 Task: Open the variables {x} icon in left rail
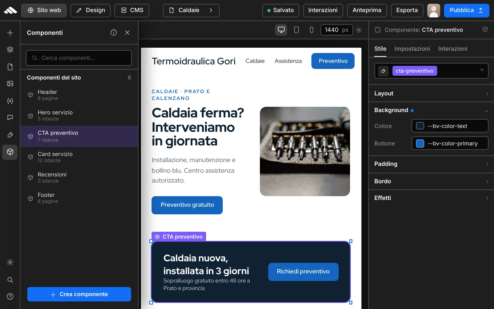coord(10,101)
